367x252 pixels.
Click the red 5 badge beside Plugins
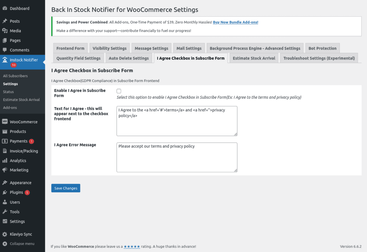click(x=27, y=193)
